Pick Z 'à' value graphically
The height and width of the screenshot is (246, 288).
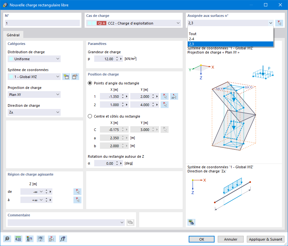[x=77, y=200]
